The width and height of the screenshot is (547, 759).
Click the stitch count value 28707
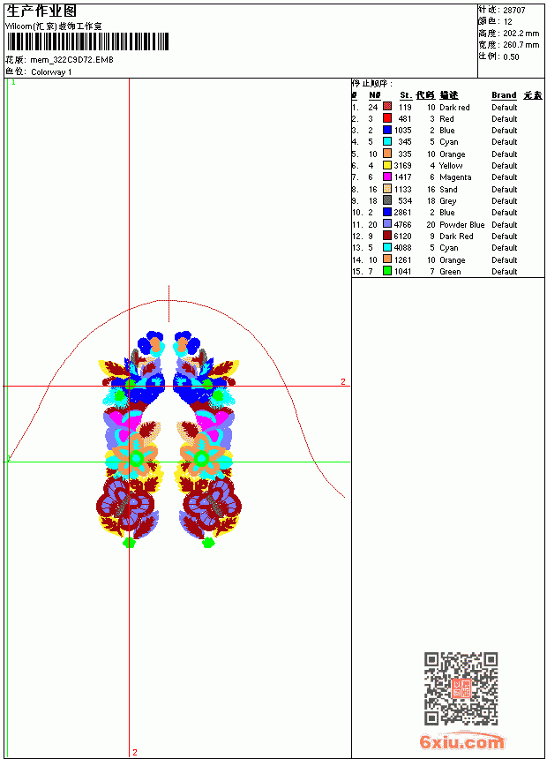[514, 10]
